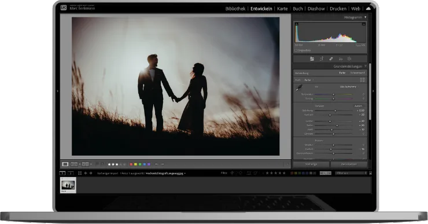
Task: Enable the Originalfoto checkbox
Action: [x=296, y=50]
